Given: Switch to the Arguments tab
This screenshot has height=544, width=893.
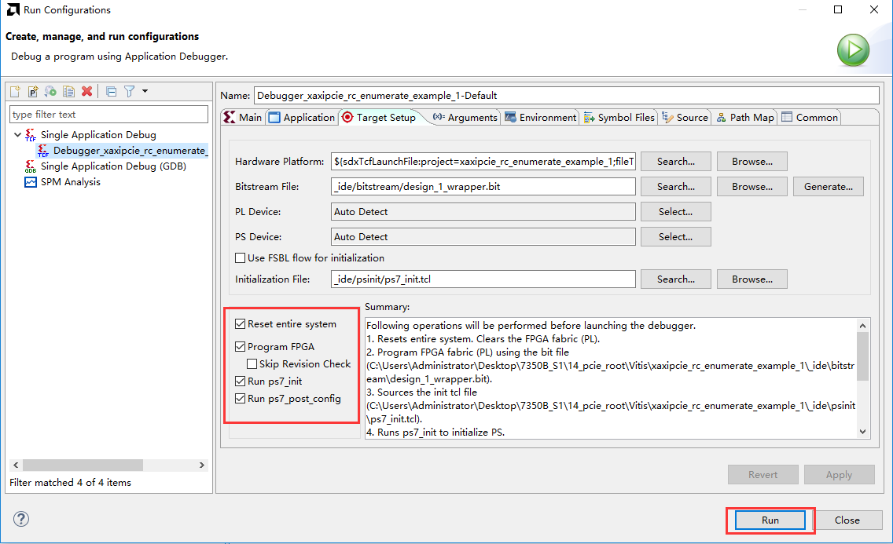Looking at the screenshot, I should click(465, 117).
